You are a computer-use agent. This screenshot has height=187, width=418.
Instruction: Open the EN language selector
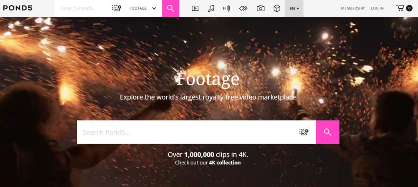point(294,8)
